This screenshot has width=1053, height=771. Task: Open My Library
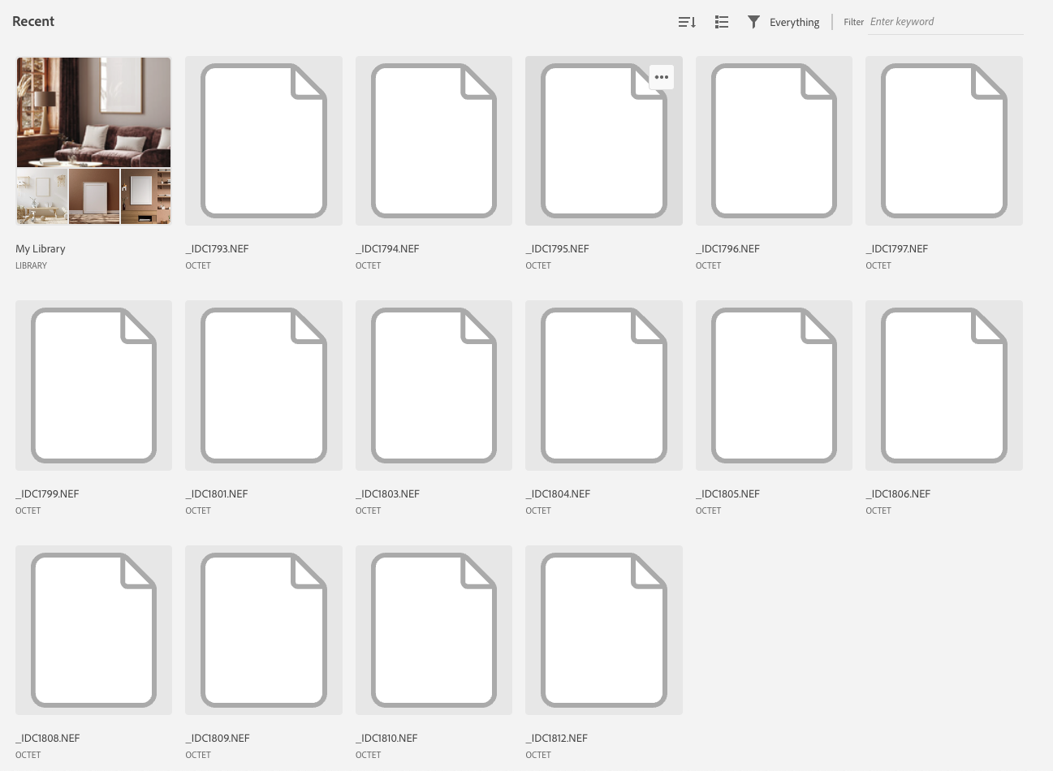(40, 248)
